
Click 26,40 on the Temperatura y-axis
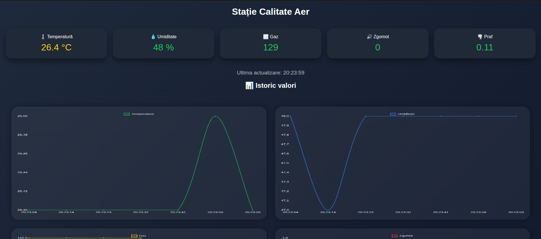(x=22, y=210)
